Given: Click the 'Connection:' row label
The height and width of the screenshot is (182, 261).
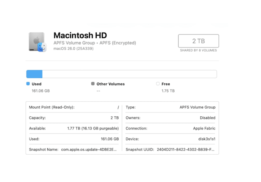Looking at the screenshot, I should point(136,128).
